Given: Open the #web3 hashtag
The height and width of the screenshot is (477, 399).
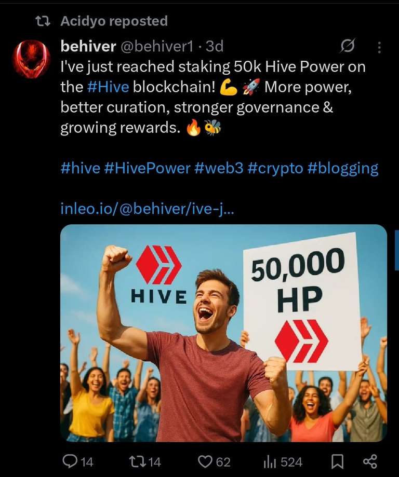Looking at the screenshot, I should tap(219, 168).
